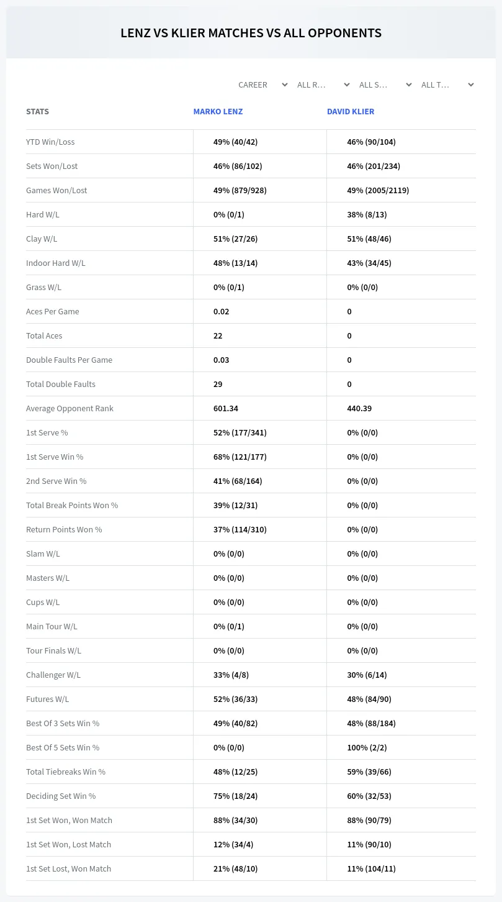Click the chevron arrow beside ALL R...
This screenshot has height=902, width=502.
pyautogui.click(x=346, y=84)
